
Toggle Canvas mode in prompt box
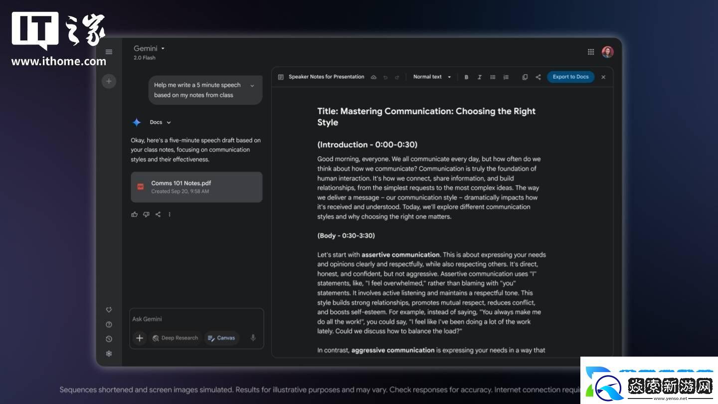pos(221,338)
